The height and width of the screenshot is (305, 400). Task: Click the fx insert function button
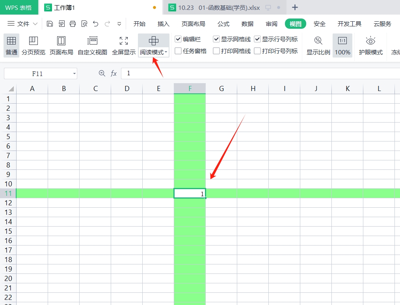pos(114,73)
